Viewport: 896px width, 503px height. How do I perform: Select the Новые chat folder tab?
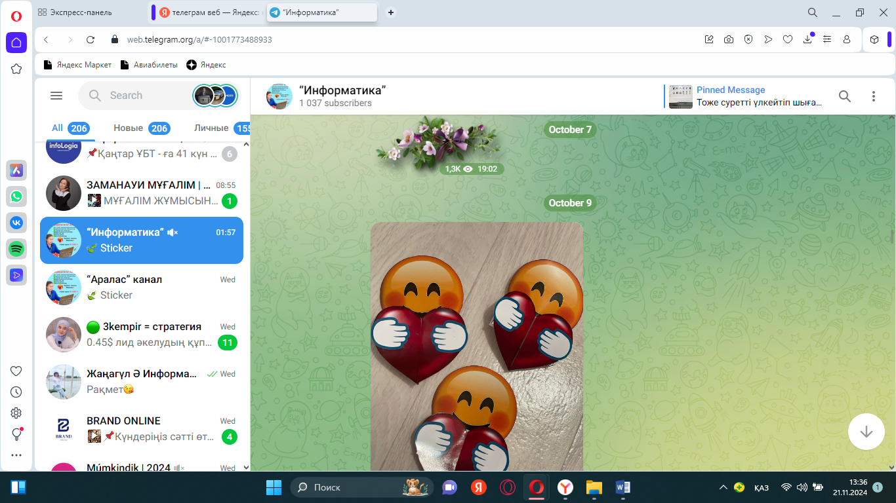pos(142,128)
